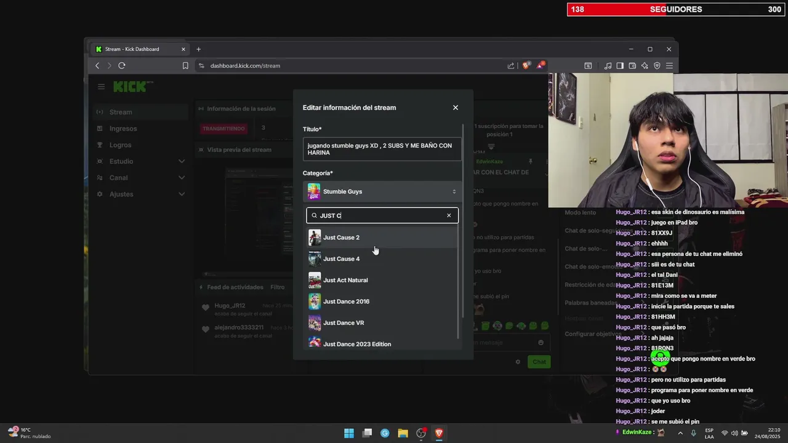Screen dimensions: 788x443
Task: Open the emoji picker in chat input
Action: click(541, 343)
